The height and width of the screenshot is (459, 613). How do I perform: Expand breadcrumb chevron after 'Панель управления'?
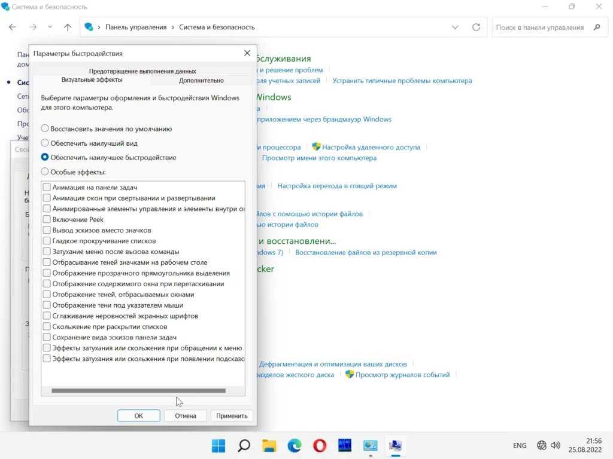(x=172, y=27)
